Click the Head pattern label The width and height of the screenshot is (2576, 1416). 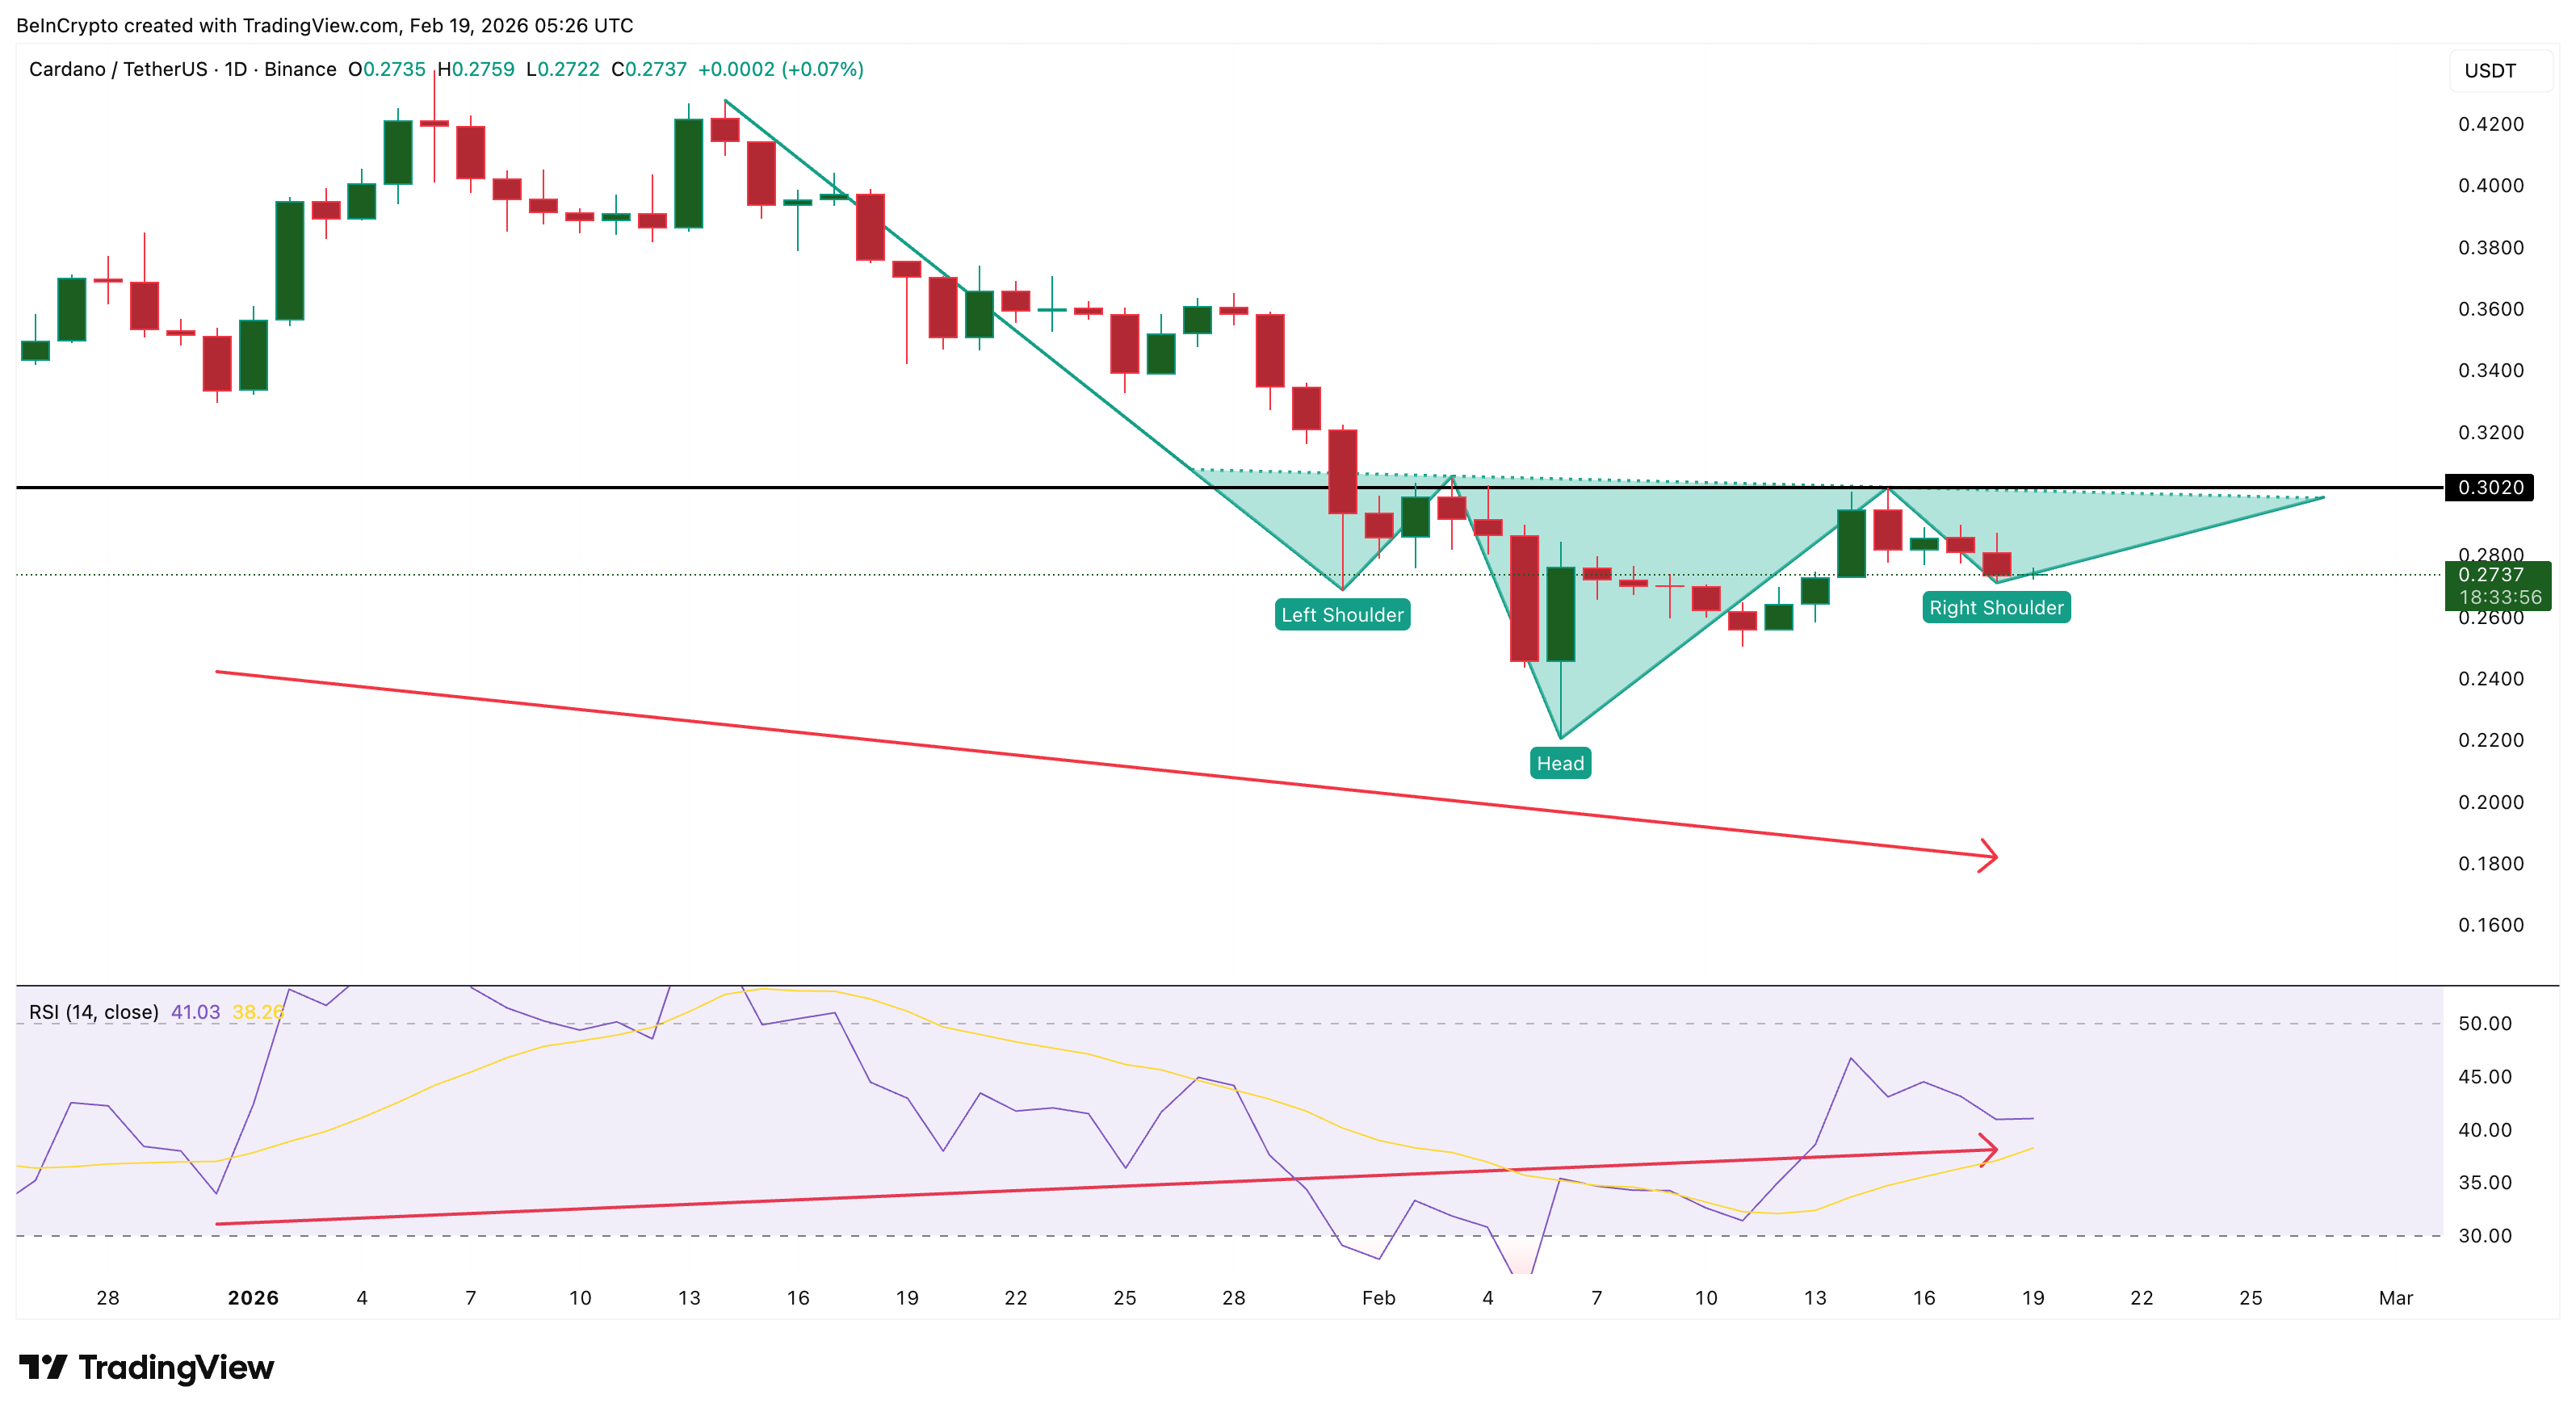pos(1560,763)
